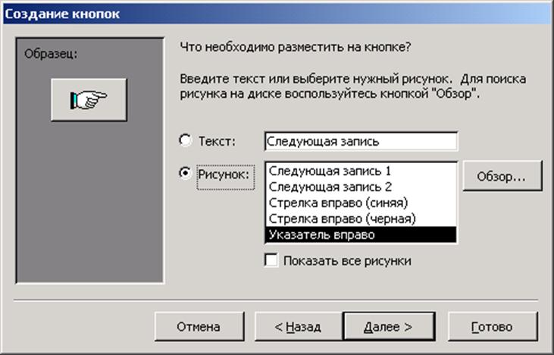The image size is (554, 355).
Task: Click the Показать все рисунки label text
Action: pyautogui.click(x=347, y=261)
